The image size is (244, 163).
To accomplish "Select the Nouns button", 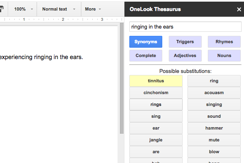I will tap(224, 55).
